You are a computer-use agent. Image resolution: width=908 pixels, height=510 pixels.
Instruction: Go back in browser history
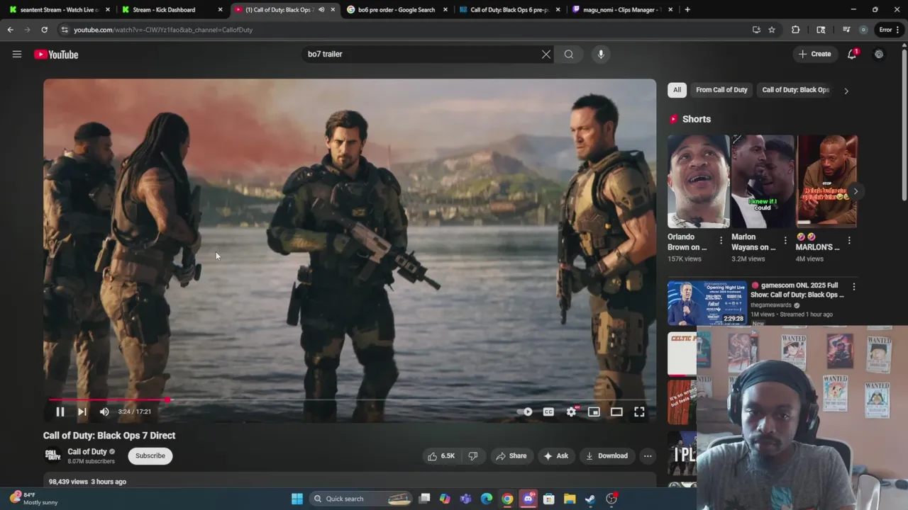tap(10, 30)
